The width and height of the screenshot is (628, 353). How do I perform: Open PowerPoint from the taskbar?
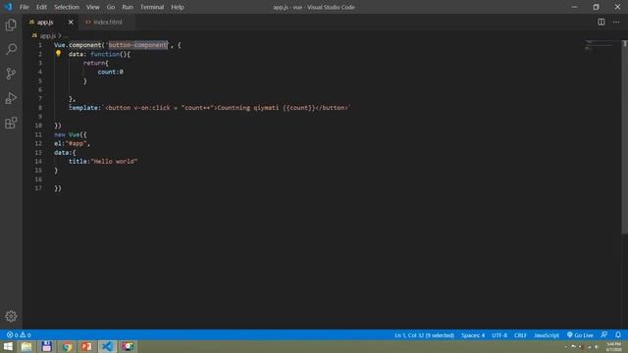[86, 346]
